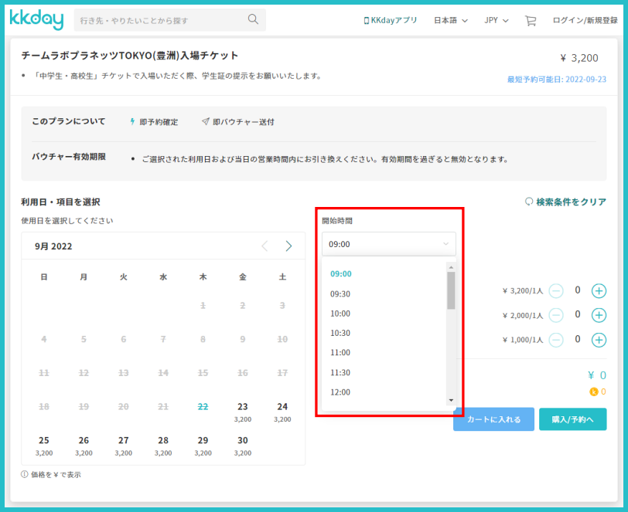Select September 28 on calendar

163,446
